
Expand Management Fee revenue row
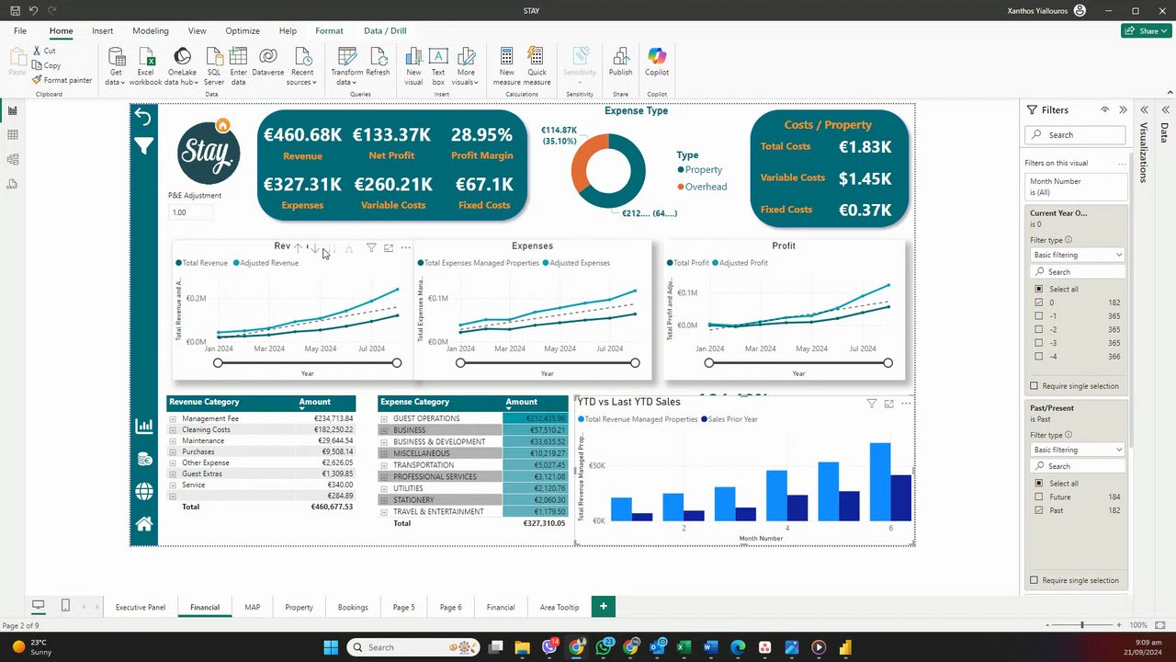pyautogui.click(x=172, y=419)
